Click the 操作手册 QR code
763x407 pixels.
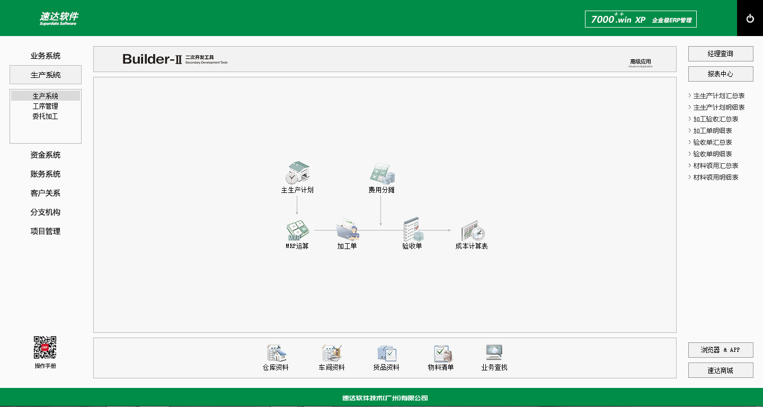click(45, 348)
